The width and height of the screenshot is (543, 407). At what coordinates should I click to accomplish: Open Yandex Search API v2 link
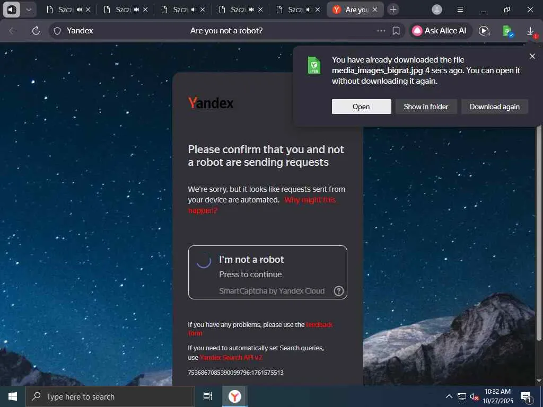(231, 358)
